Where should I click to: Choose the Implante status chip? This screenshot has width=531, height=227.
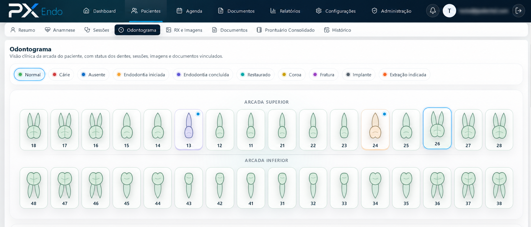[359, 74]
